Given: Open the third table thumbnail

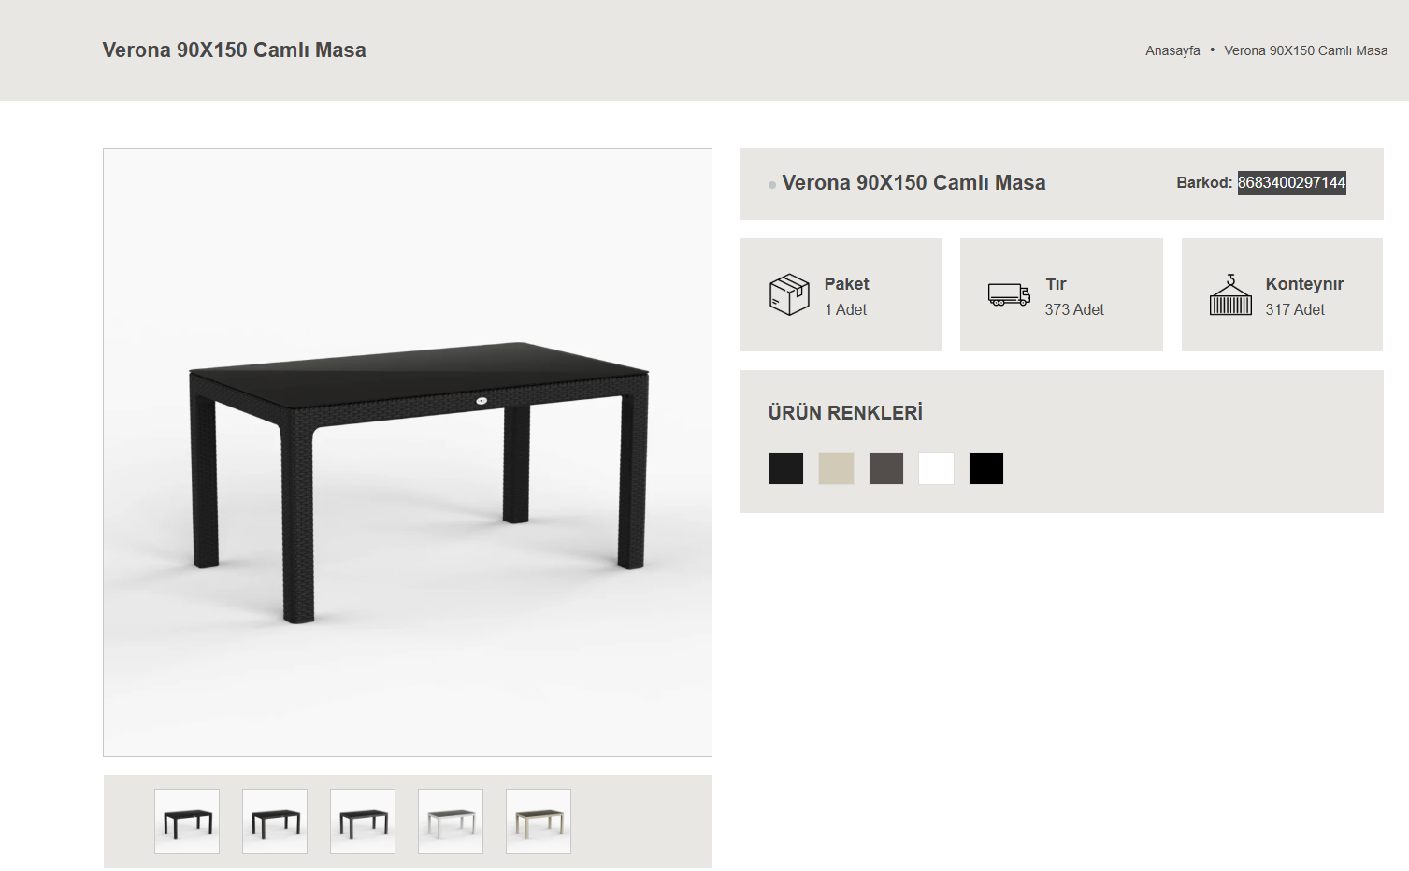Looking at the screenshot, I should 363,821.
